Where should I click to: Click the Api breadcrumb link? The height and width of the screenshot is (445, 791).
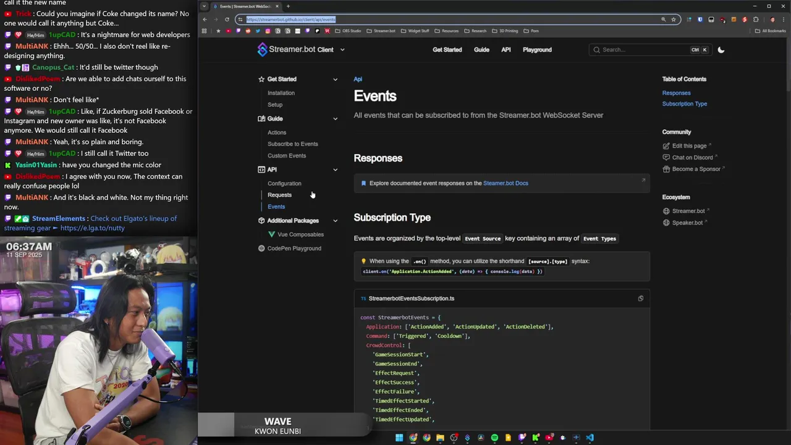click(358, 79)
